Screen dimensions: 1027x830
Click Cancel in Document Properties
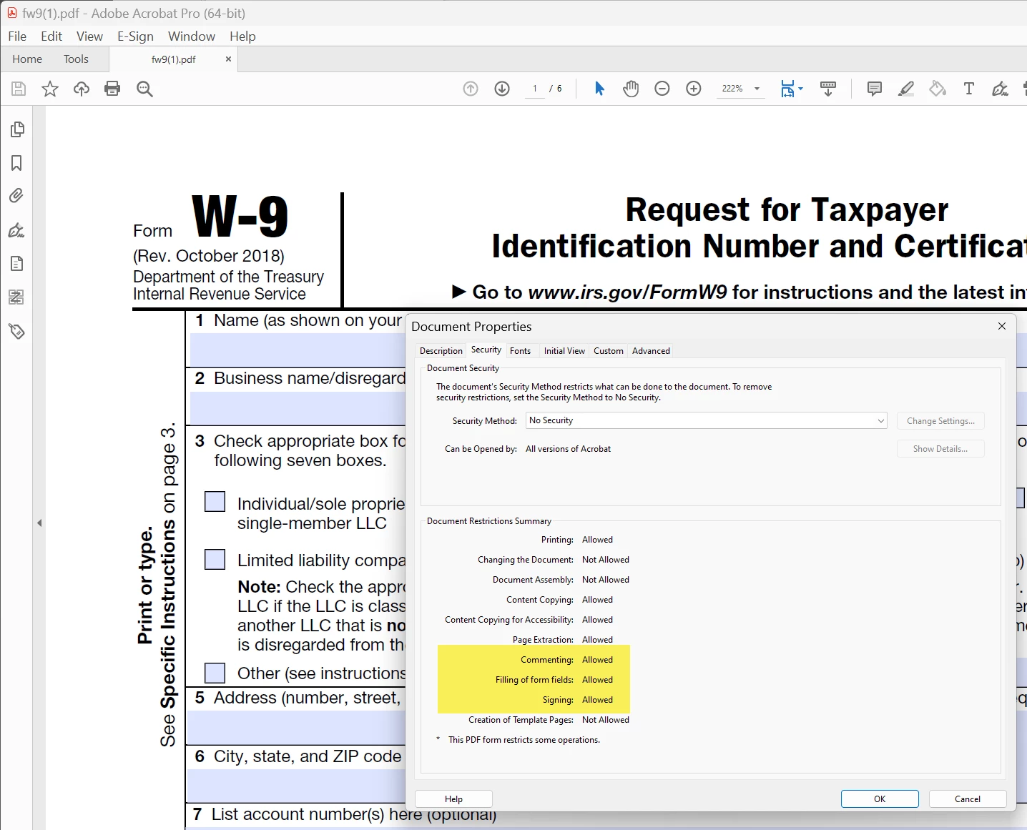coord(968,799)
